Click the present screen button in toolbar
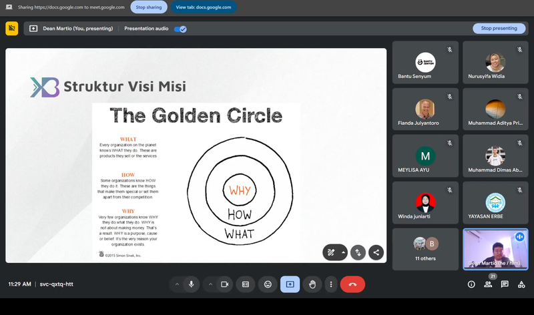The image size is (534, 315). pos(290,284)
